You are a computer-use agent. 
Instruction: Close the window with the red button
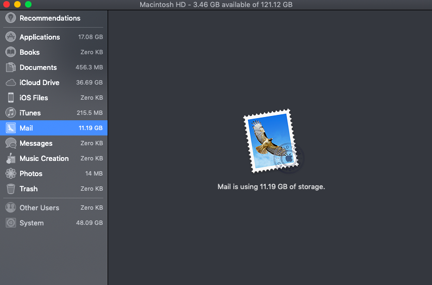7,4
